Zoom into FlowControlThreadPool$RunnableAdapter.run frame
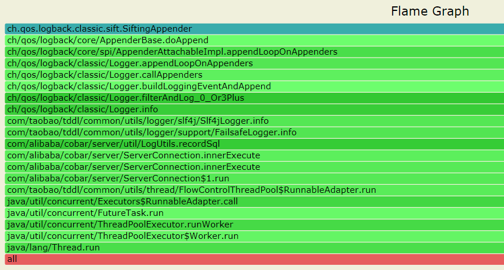The image size is (504, 270). point(254,190)
